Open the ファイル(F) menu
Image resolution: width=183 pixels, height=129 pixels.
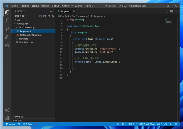15,6
